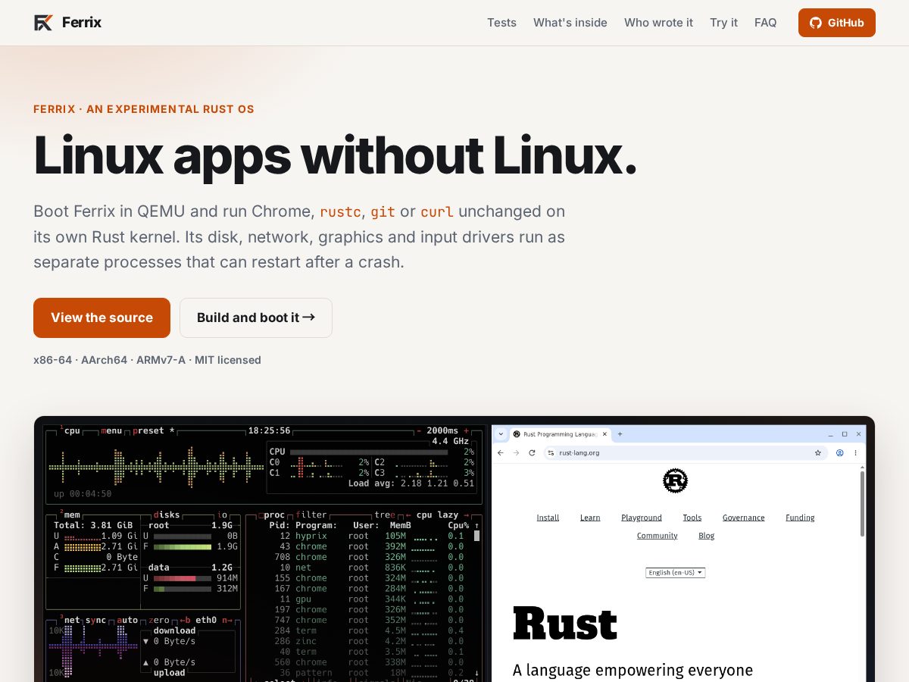Screen dimensions: 909x682
Task: Switch to next network interface with n→
Action: tap(227, 620)
